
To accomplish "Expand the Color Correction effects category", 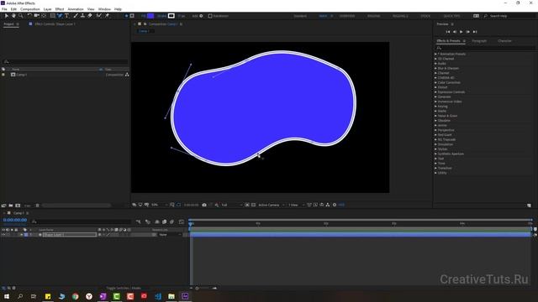I will [x=435, y=82].
